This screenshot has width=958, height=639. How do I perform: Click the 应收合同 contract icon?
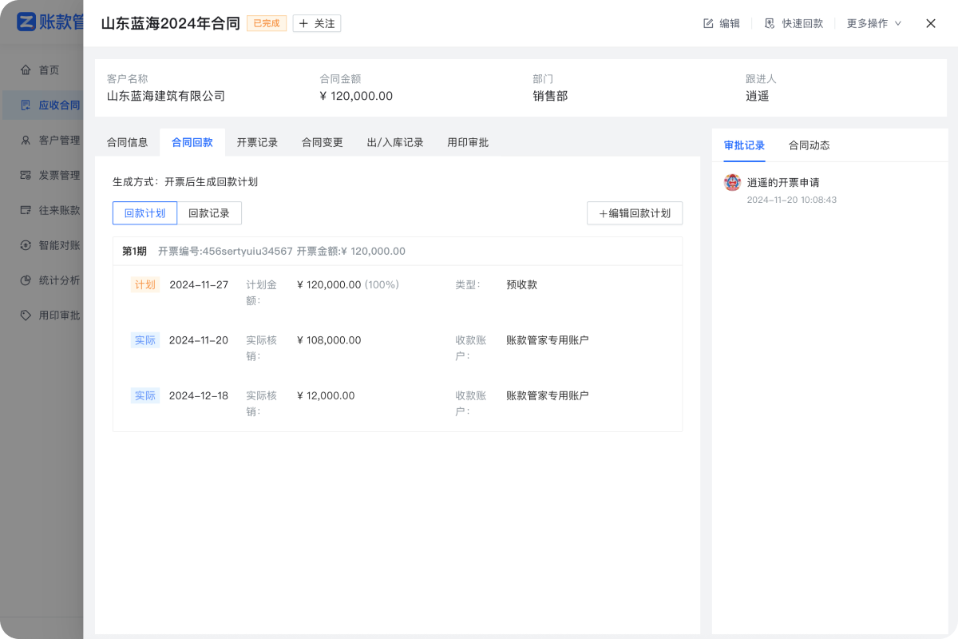coord(26,105)
